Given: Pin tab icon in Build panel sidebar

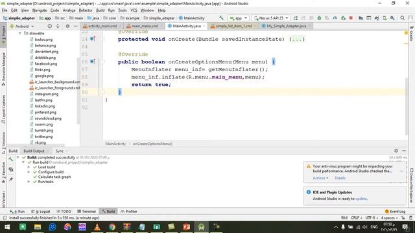Looking at the screenshot, I should [x=11, y=179].
